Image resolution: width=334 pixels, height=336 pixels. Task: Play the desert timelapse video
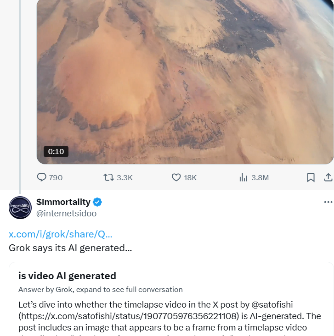185,82
